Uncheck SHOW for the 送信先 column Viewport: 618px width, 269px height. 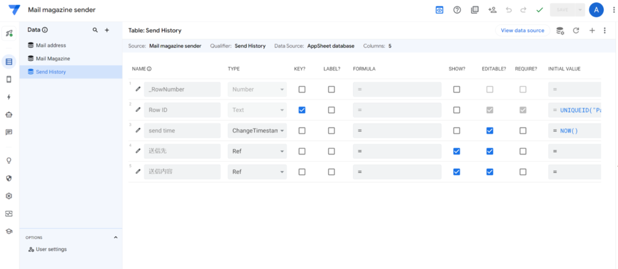456,151
